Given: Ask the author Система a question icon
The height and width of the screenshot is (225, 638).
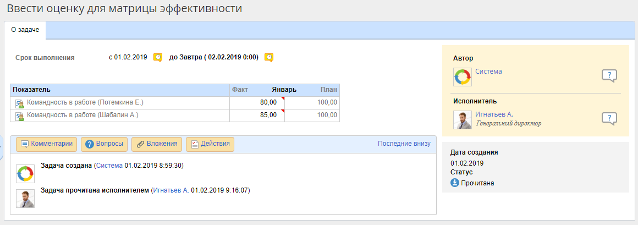Looking at the screenshot, I should click(609, 76).
